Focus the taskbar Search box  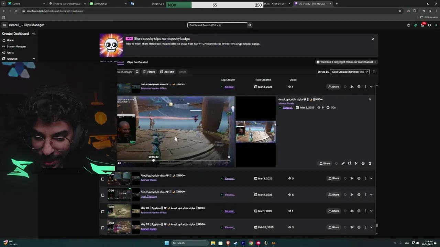[190, 243]
